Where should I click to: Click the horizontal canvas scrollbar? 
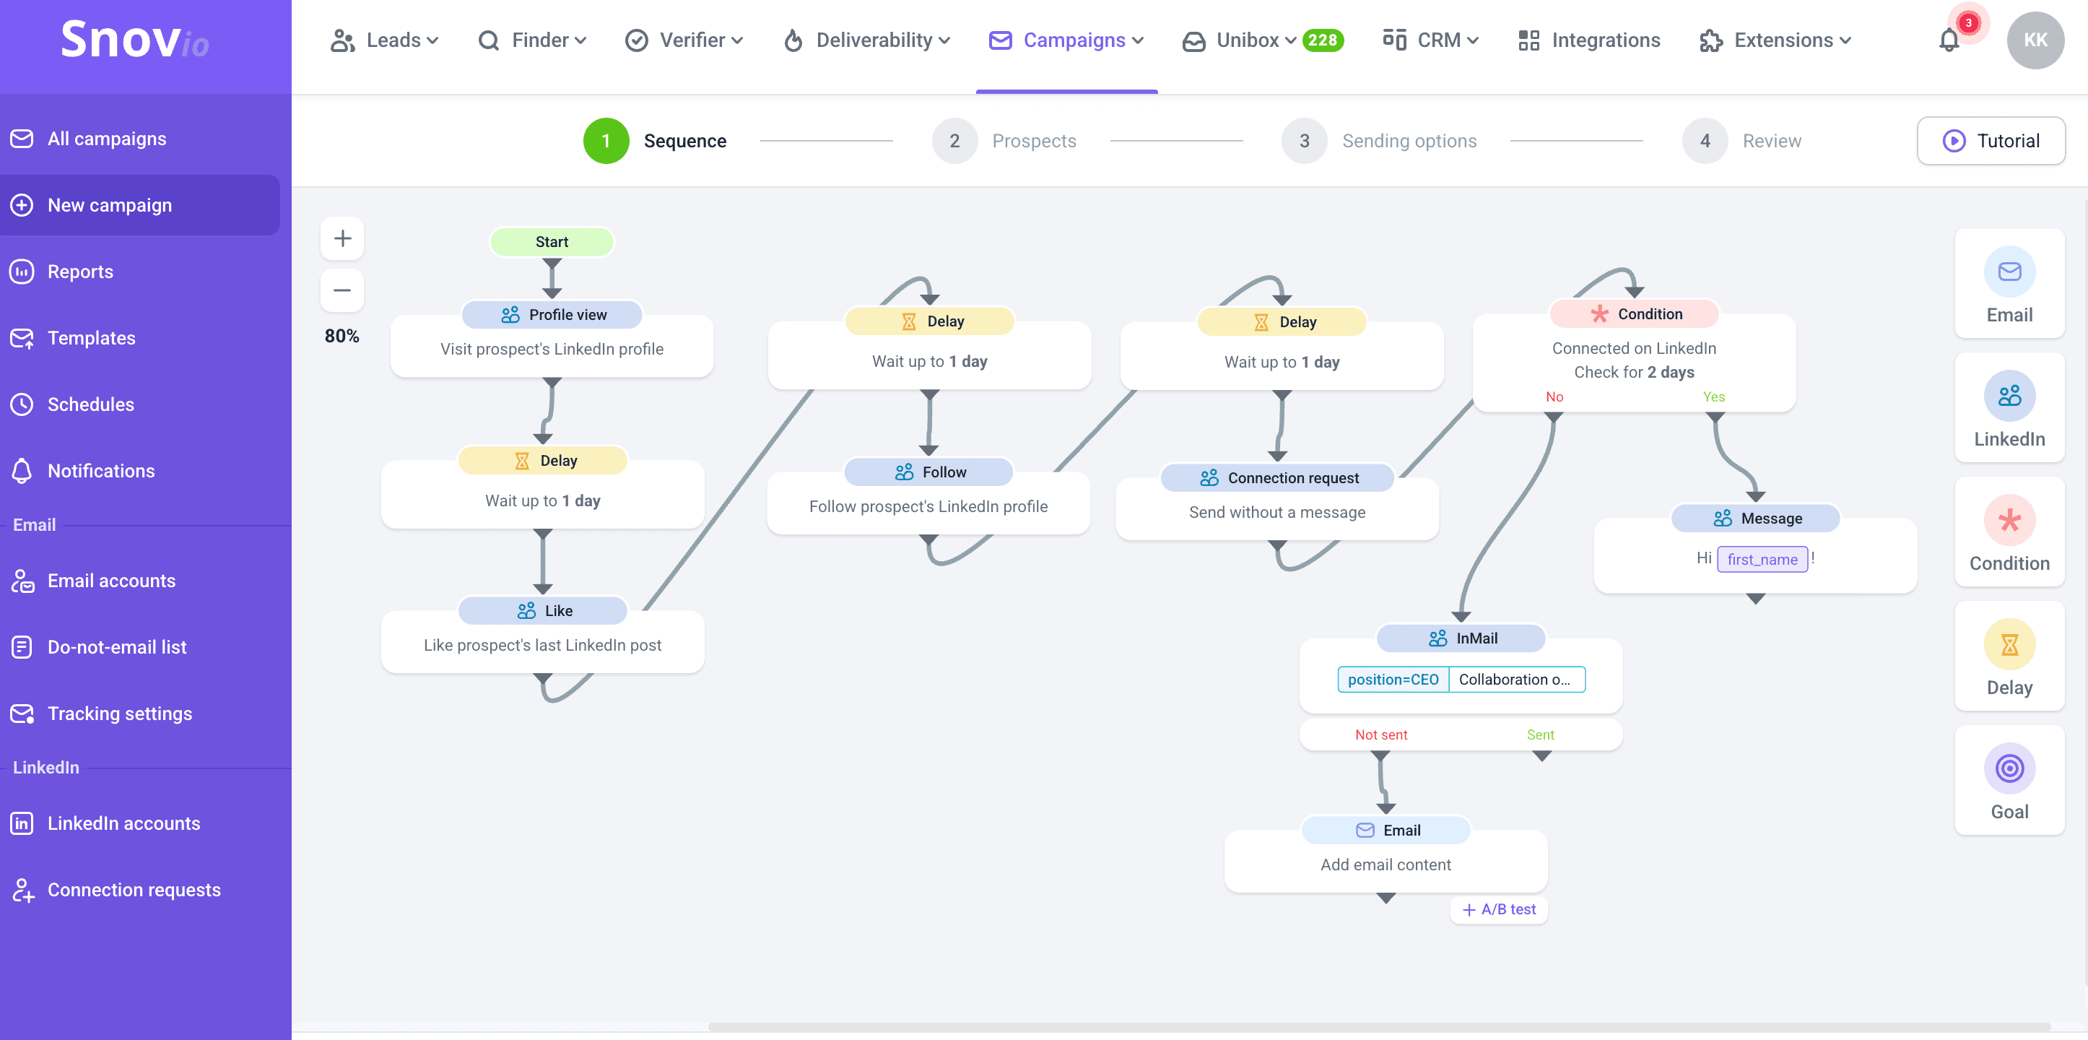pos(1378,1027)
